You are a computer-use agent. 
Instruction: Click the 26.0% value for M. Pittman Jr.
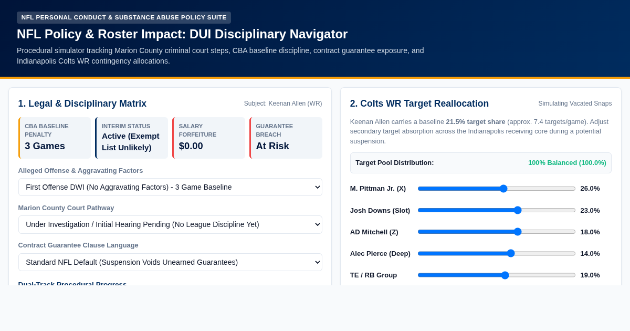(x=590, y=189)
